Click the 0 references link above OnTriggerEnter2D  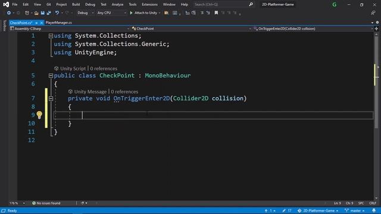[124, 92]
